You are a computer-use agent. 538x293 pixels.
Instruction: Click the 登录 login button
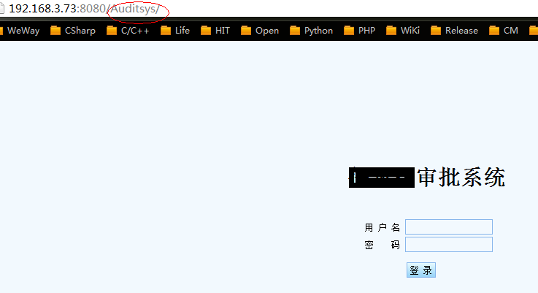(x=421, y=270)
